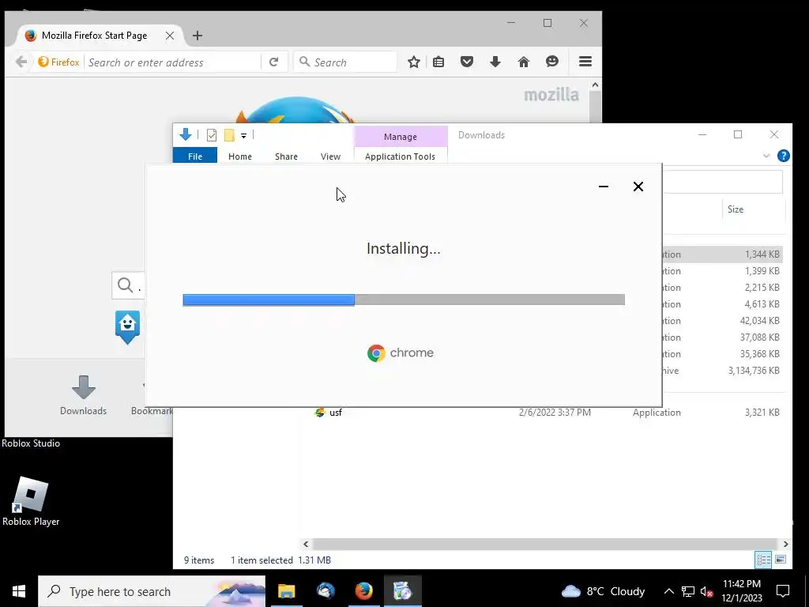
Task: Open a new Firefox tab
Action: click(x=197, y=36)
